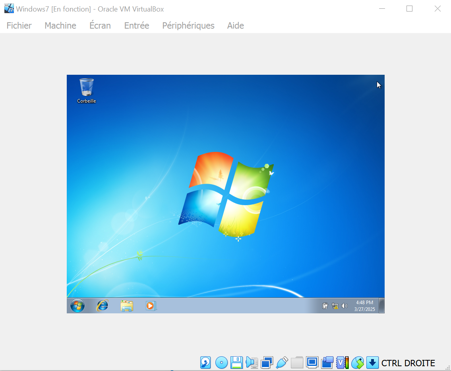This screenshot has height=371, width=451.
Task: Launch Windows Media Player from the taskbar
Action: click(151, 306)
